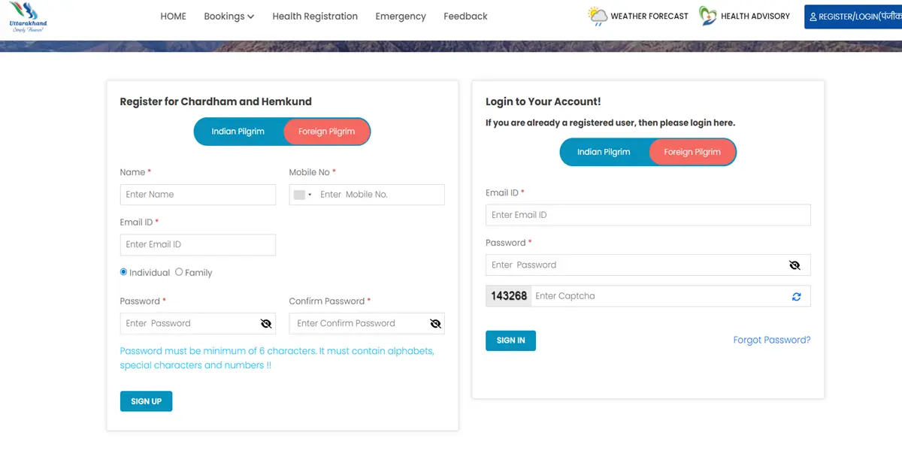
Task: Choose the Family radio option
Action: (179, 272)
